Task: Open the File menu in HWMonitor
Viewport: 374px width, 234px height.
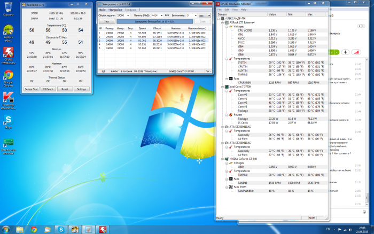Action: (x=219, y=10)
